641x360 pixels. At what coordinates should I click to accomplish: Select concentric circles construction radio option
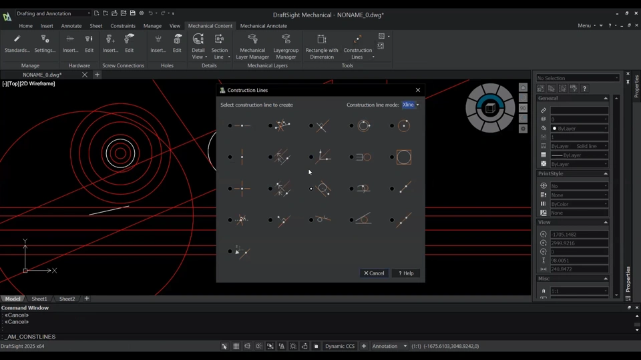(352, 126)
